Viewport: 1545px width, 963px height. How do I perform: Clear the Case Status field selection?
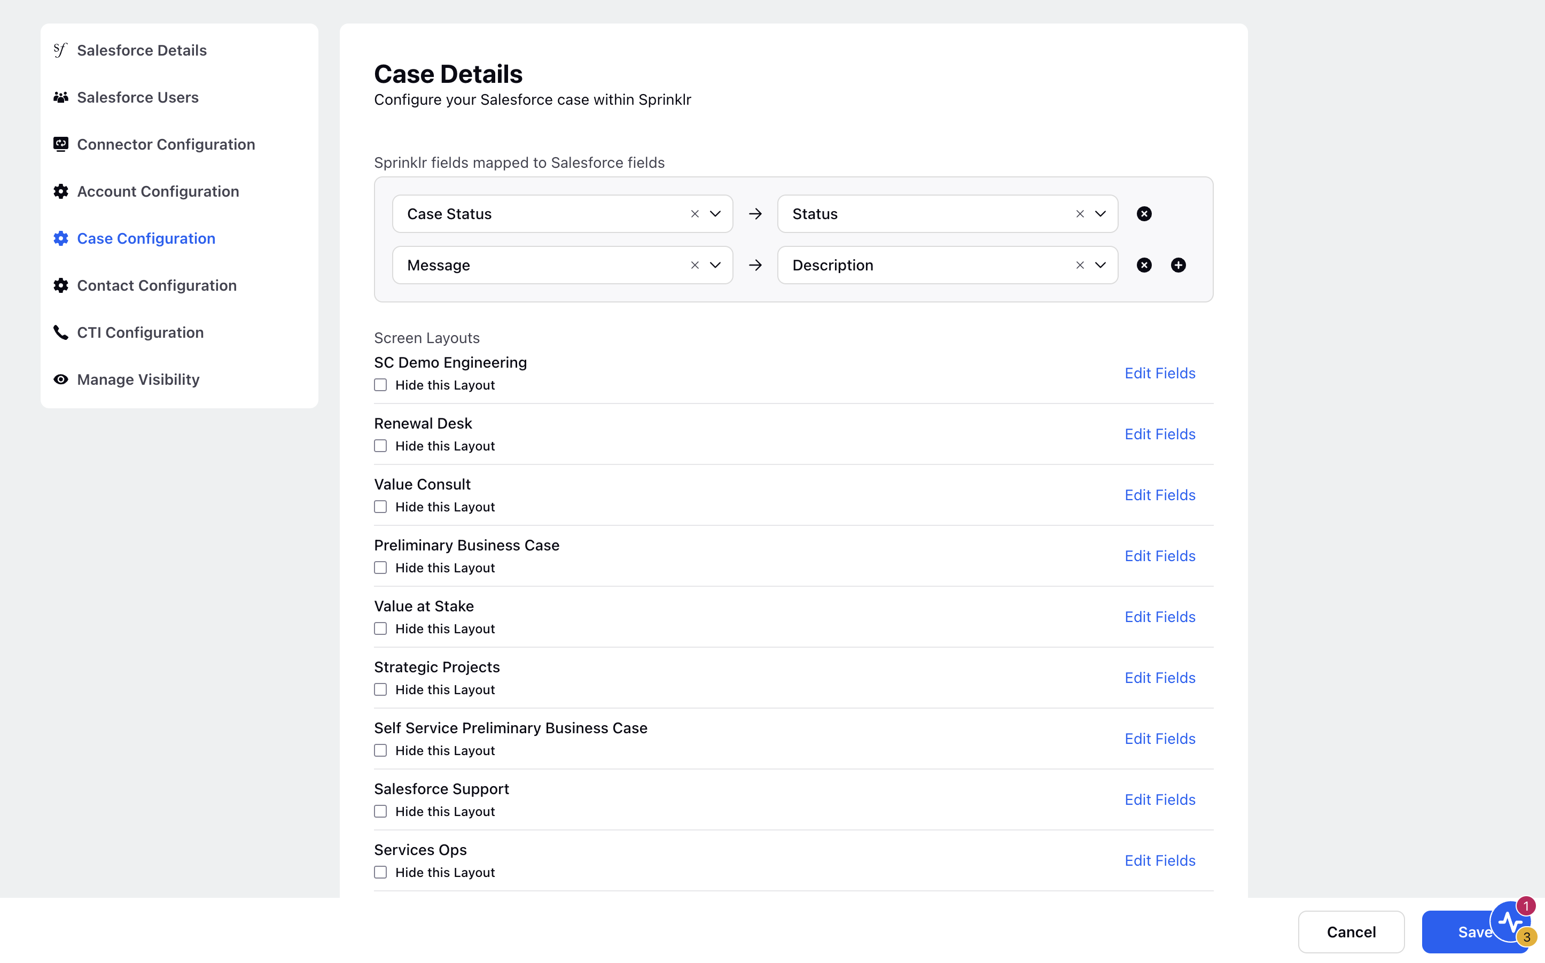tap(695, 214)
